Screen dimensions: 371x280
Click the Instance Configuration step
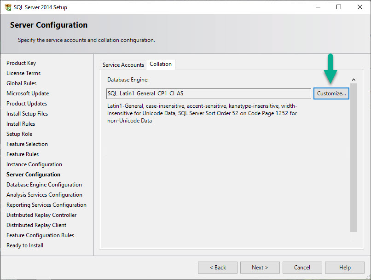35,164
